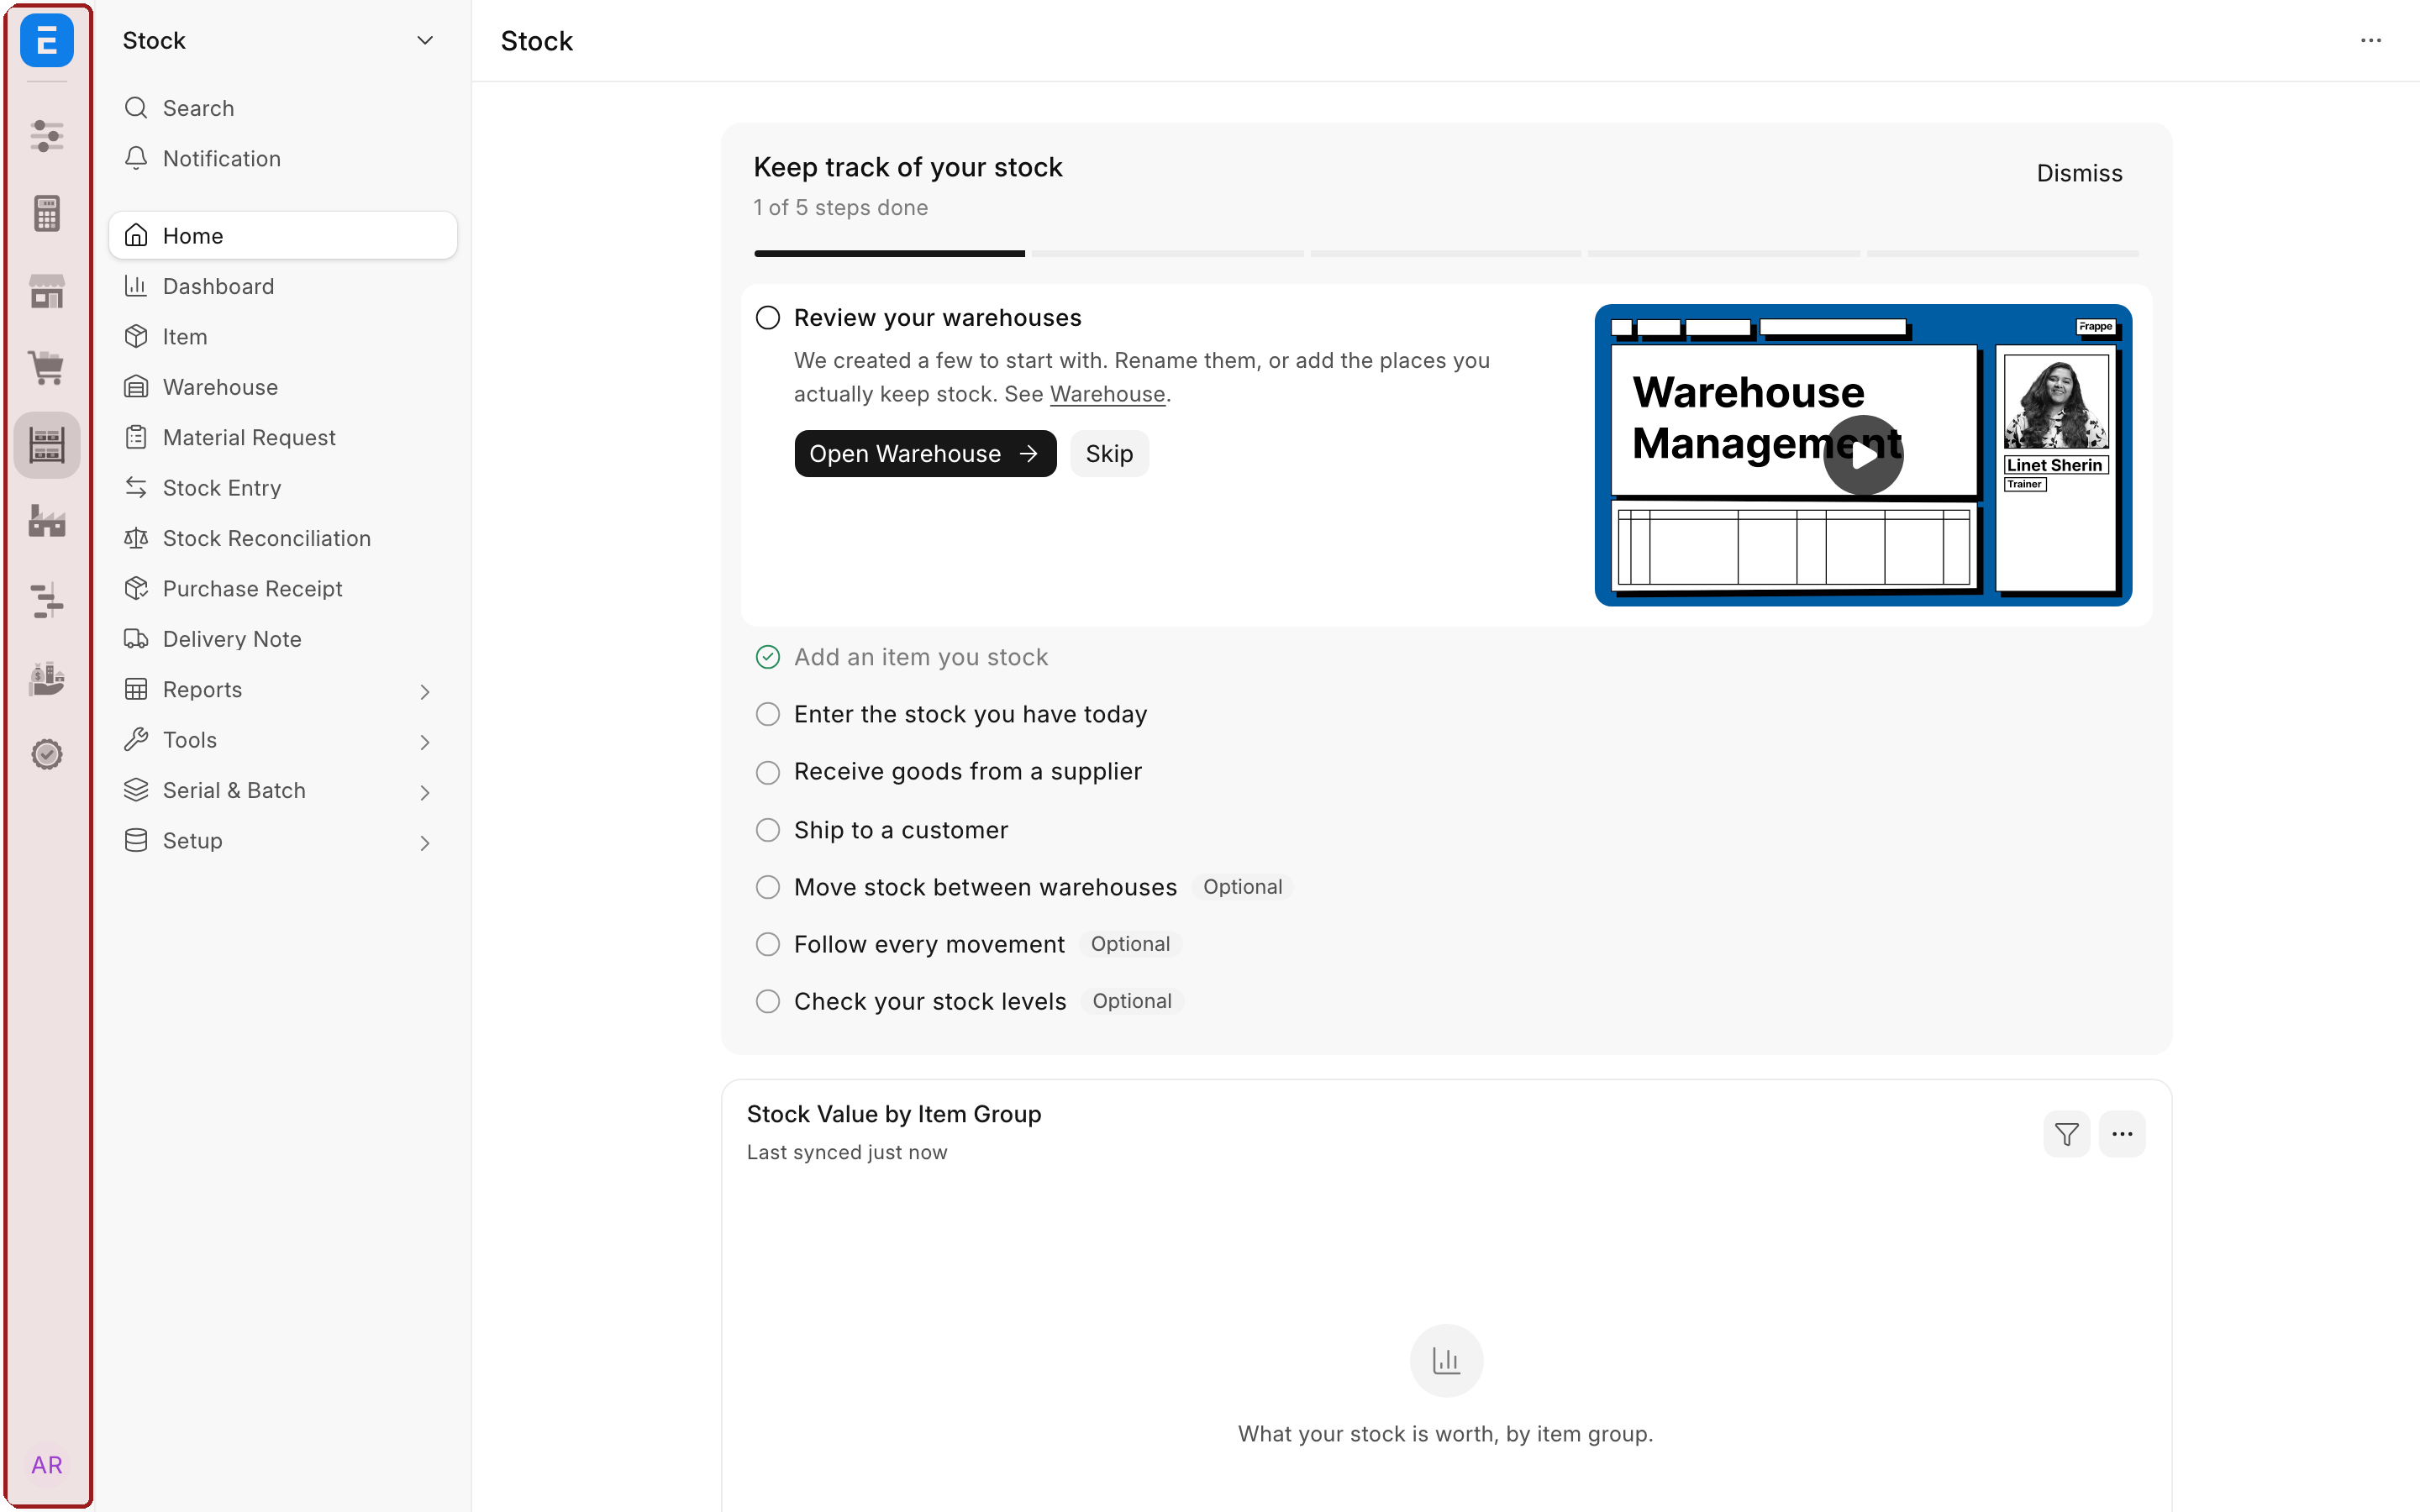Mark Review your warehouses step circle
This screenshot has width=2420, height=1512.
click(x=767, y=318)
